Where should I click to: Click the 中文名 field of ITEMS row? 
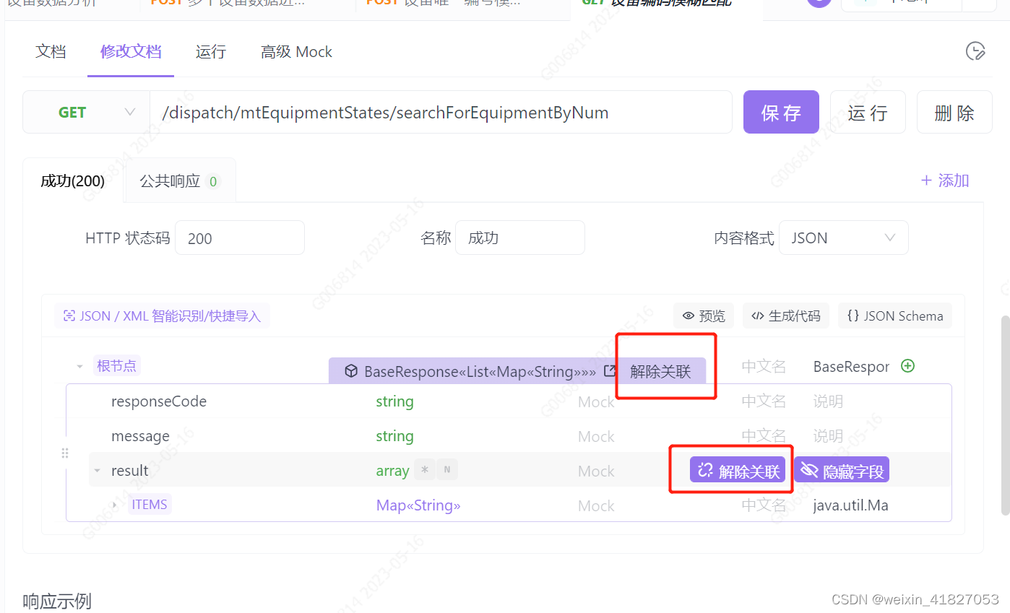[x=764, y=505]
